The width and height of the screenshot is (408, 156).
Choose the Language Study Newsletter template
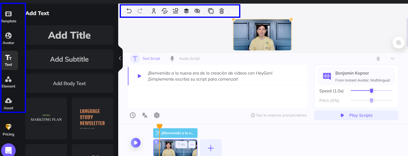click(93, 119)
